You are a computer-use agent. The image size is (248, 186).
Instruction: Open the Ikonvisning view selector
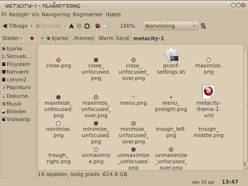tap(171, 26)
